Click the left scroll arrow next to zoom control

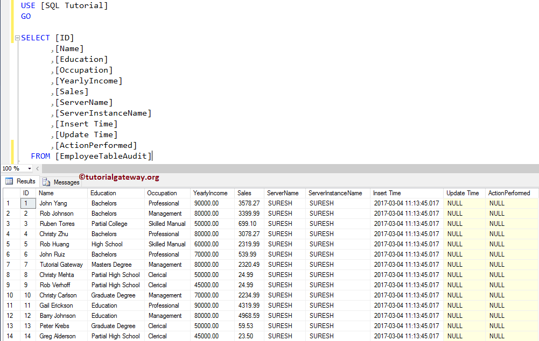tap(37, 168)
